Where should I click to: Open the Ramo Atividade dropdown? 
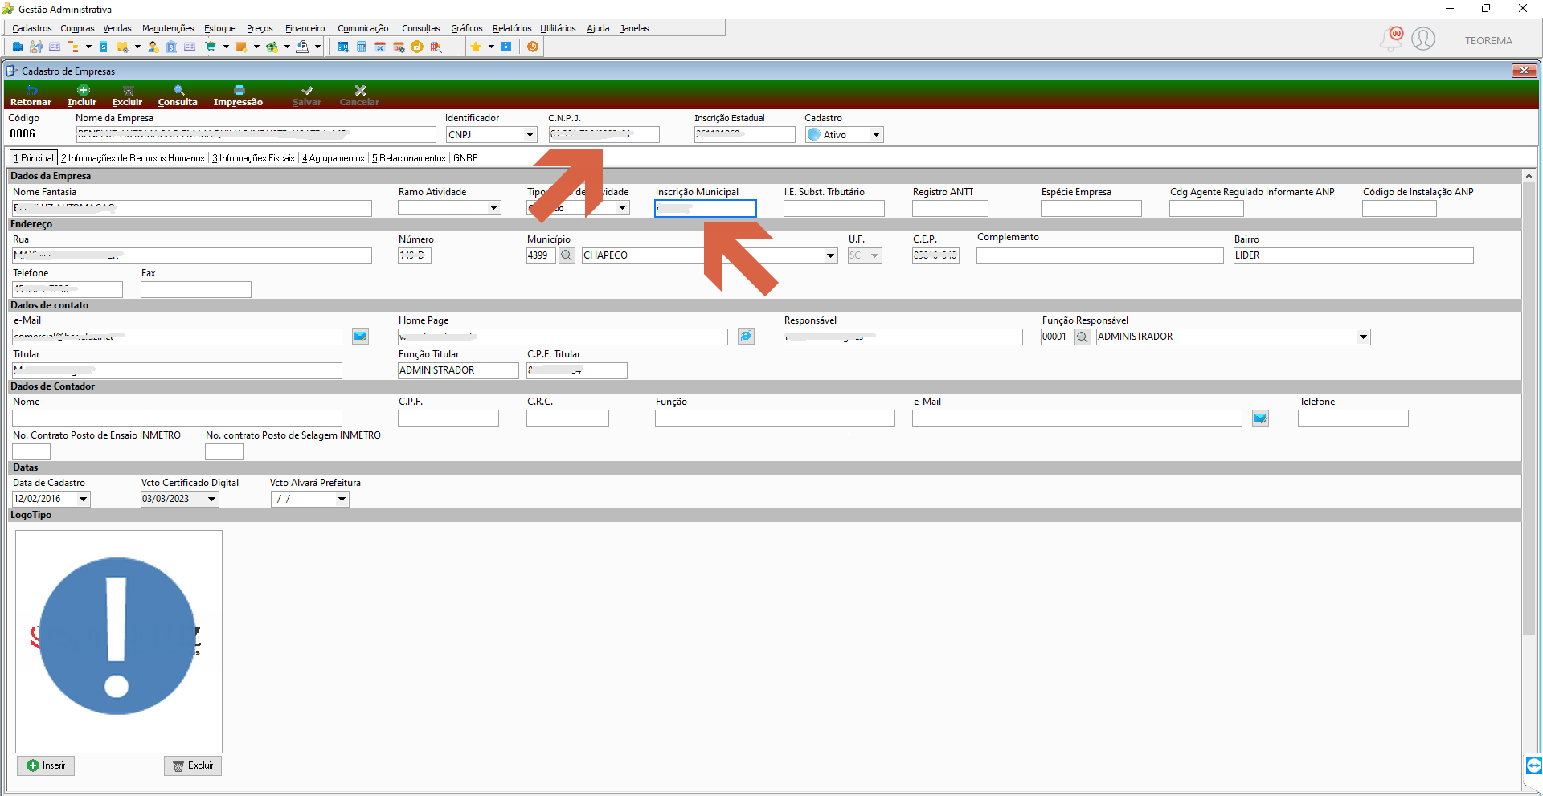[493, 208]
